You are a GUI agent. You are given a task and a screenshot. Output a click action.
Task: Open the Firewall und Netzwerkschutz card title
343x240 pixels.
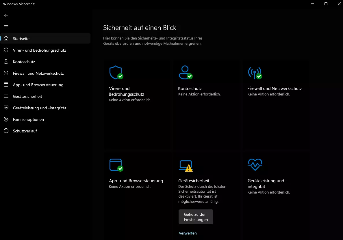pyautogui.click(x=275, y=89)
